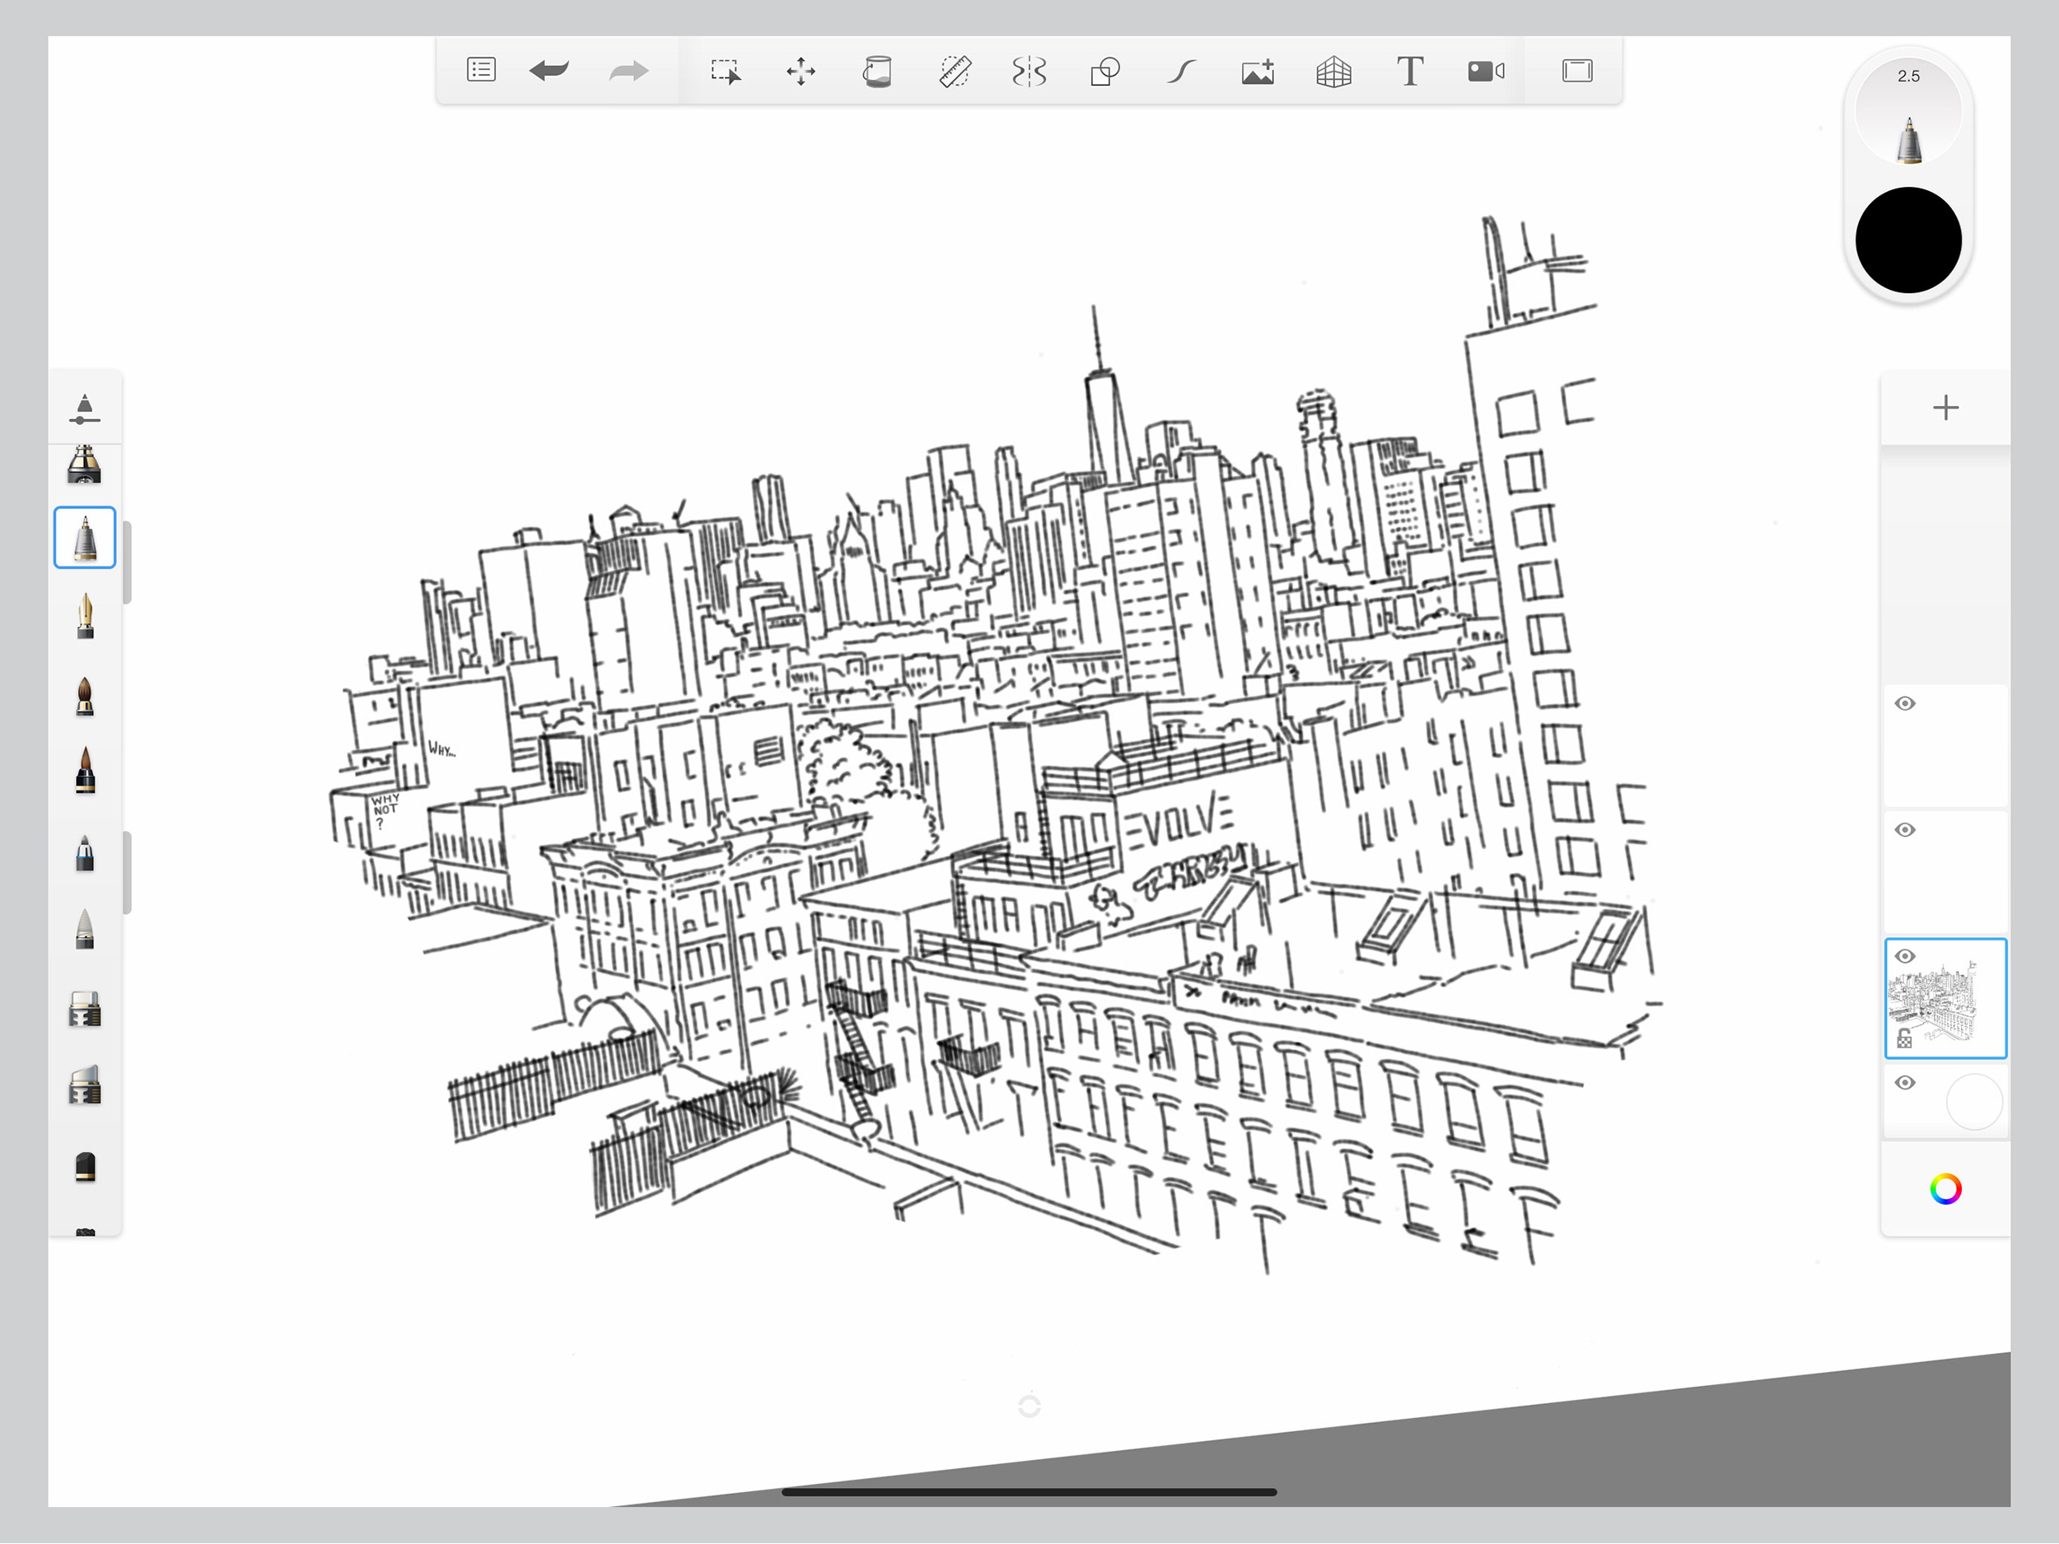Toggle full screen UI mode
Image resolution: width=2059 pixels, height=1544 pixels.
pyautogui.click(x=1577, y=71)
